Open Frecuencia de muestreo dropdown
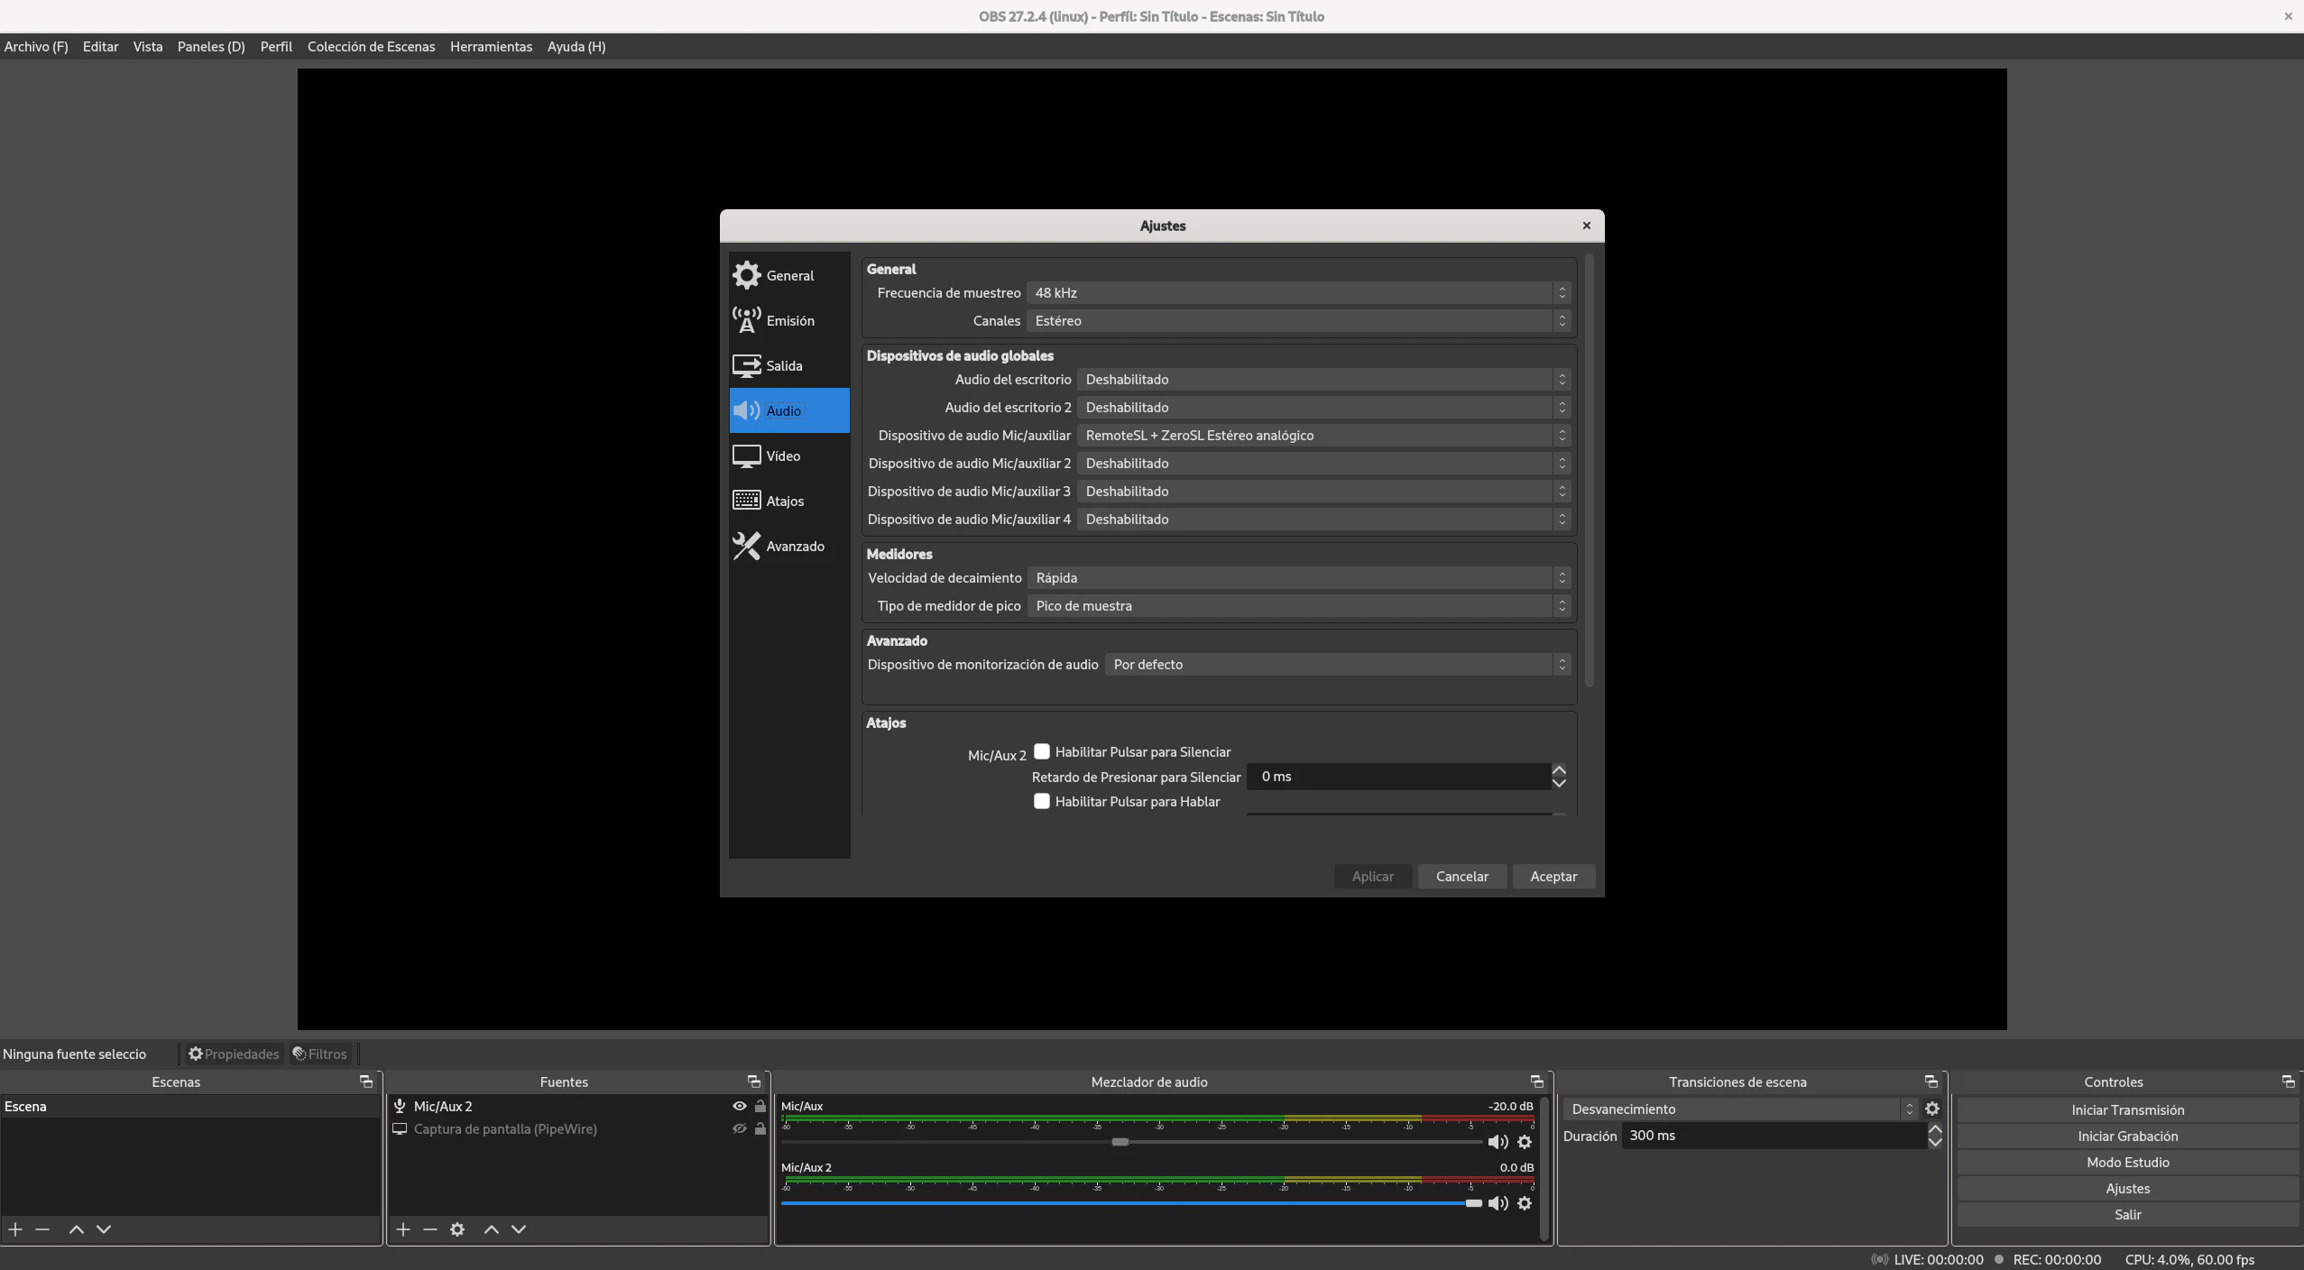 click(1298, 293)
